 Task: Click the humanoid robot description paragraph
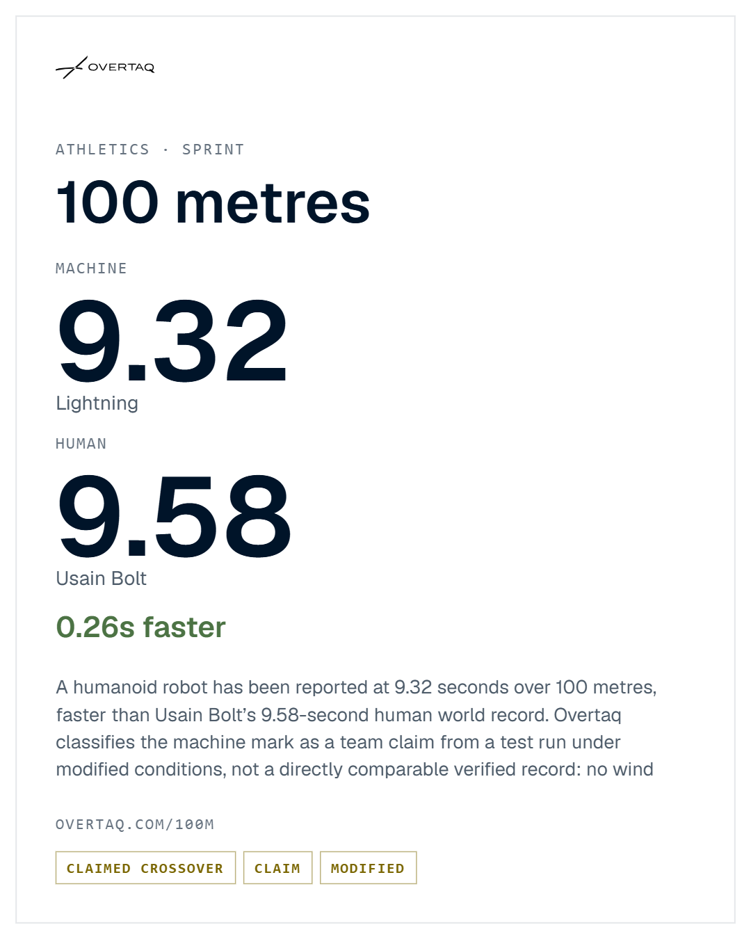coord(356,728)
